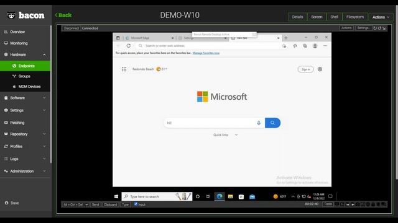Open File Explorer on the taskbar
The image size is (398, 223).
coord(231,196)
